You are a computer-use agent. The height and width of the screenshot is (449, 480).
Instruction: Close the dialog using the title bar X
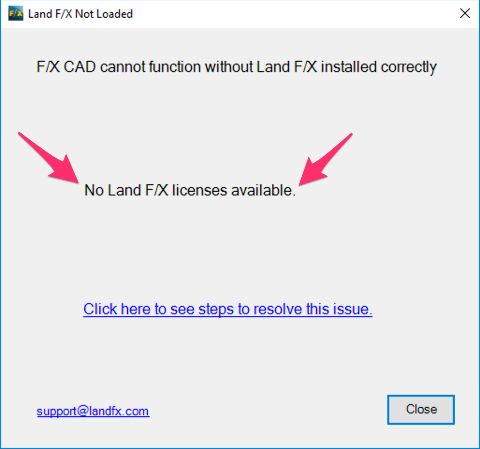pos(465,13)
